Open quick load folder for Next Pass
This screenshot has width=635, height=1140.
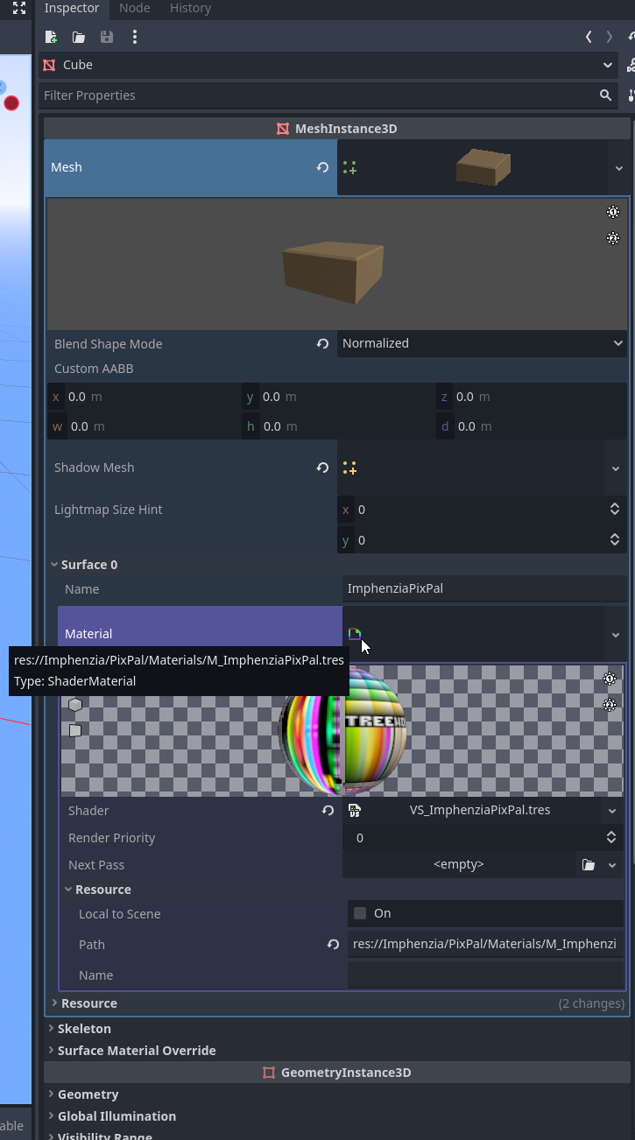589,865
